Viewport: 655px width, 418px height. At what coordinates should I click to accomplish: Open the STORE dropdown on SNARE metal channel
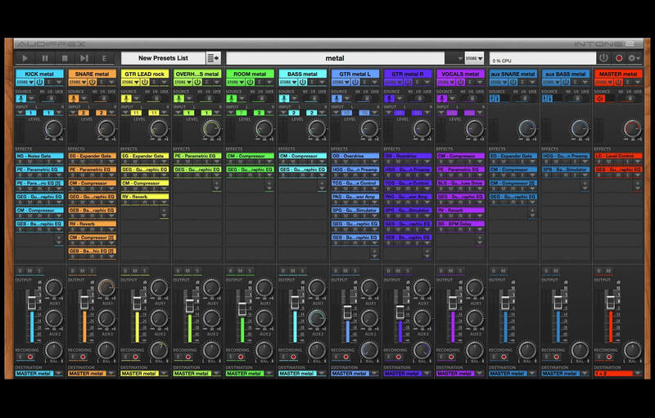[x=78, y=82]
